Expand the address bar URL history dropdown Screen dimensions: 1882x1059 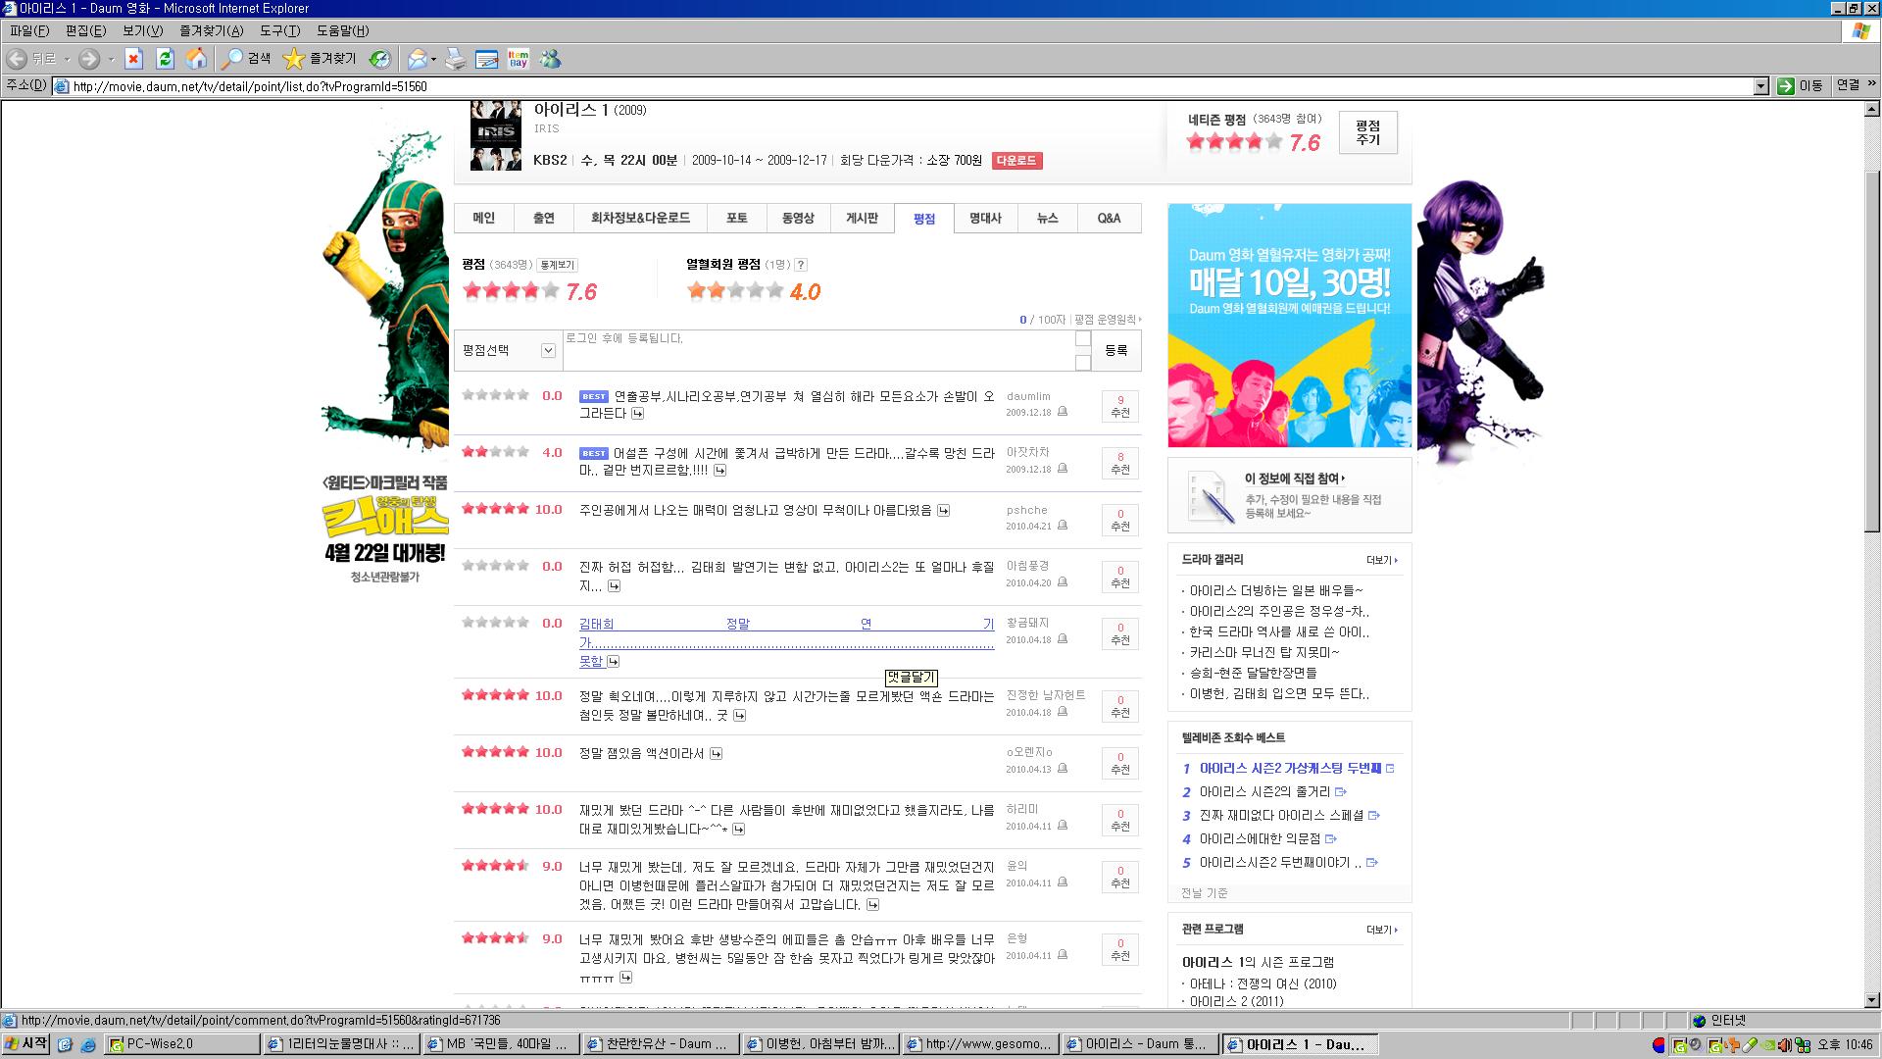1760,86
